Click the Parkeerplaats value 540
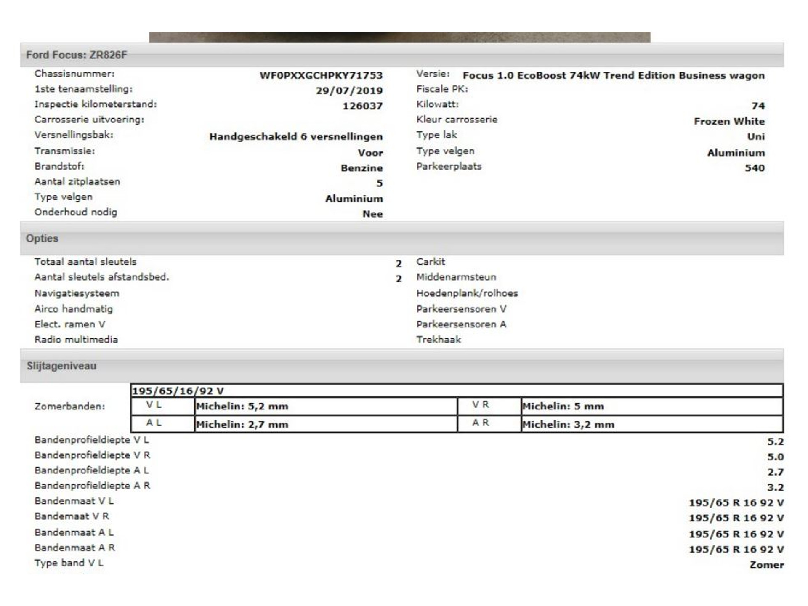This screenshot has height=606, width=808. (x=755, y=168)
